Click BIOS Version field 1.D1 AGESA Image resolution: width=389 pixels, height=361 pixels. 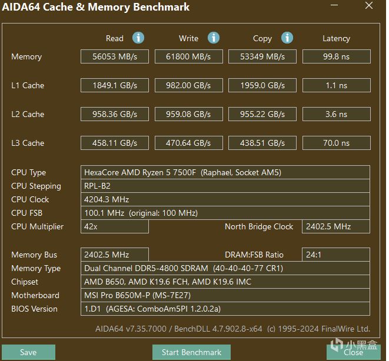tap(225, 309)
